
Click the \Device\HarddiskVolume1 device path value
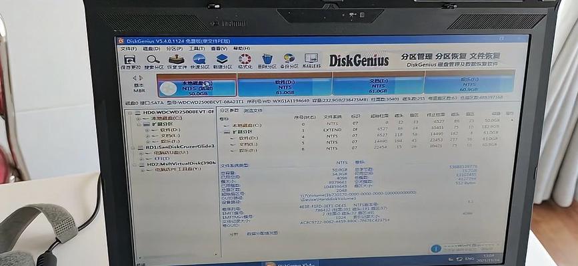click(329, 199)
